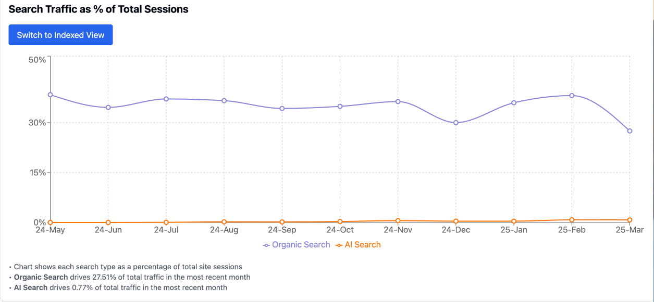Viewport: 654px width, 302px height.
Task: Click the Switch to Indexed View button
Action: 60,35
